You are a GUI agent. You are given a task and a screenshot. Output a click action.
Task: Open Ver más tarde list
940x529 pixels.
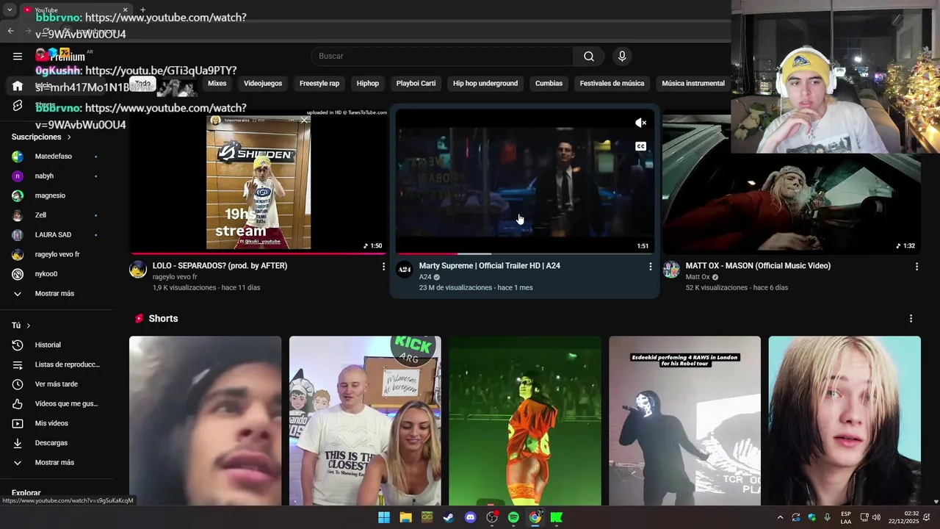coord(57,384)
